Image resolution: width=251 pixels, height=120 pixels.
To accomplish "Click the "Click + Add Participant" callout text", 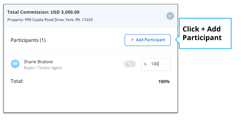I will point(202,33).
